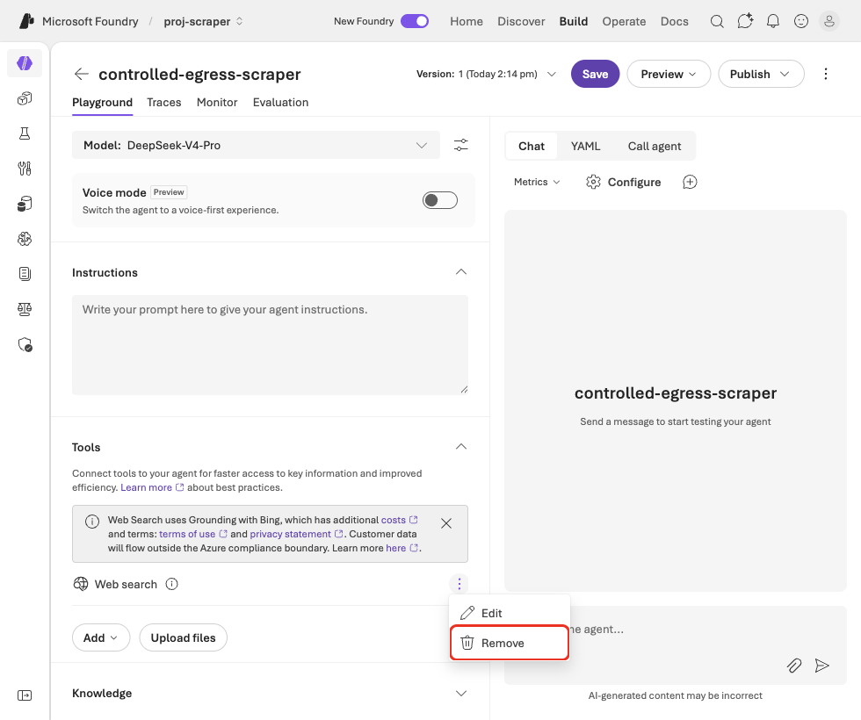Attach a file with paperclip icon
This screenshot has height=720, width=861.
794,666
